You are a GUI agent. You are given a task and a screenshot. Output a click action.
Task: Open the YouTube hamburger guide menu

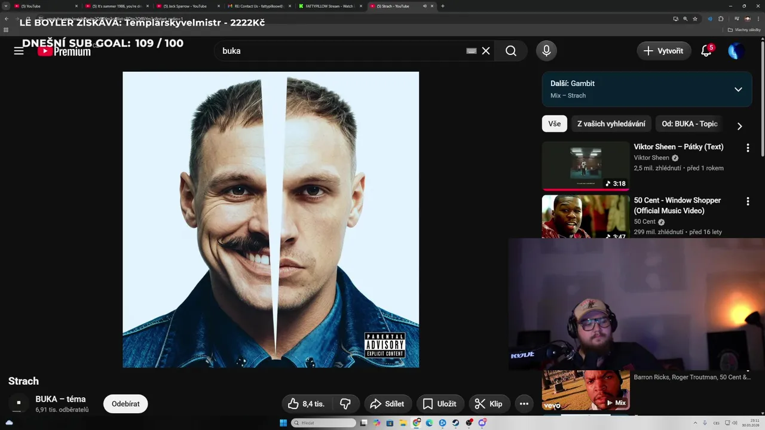coord(19,51)
